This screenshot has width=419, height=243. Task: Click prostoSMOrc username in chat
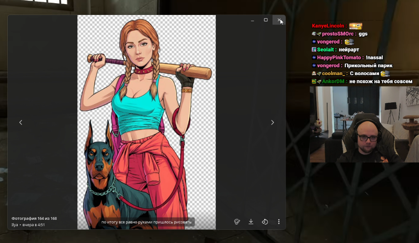click(338, 34)
